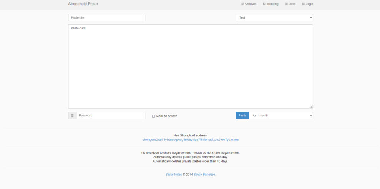Open the new Stronghold onion address link
The width and height of the screenshot is (380, 189).
pyautogui.click(x=190, y=140)
